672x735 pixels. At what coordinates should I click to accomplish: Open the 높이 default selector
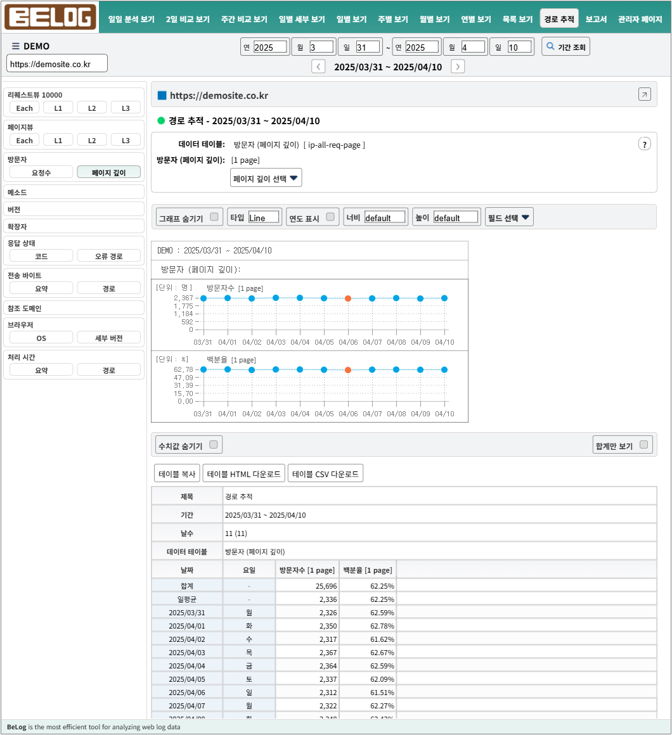455,217
